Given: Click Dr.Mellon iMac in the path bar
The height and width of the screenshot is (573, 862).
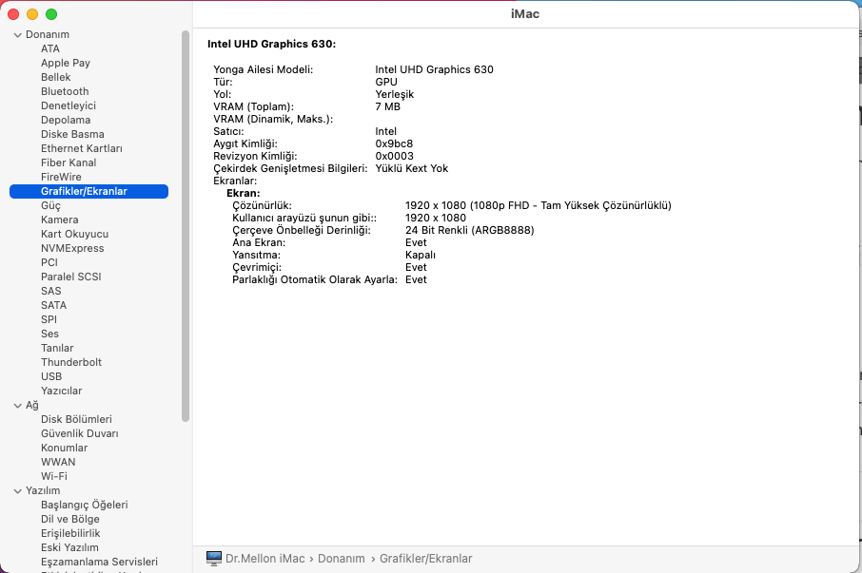Looking at the screenshot, I should (x=264, y=559).
